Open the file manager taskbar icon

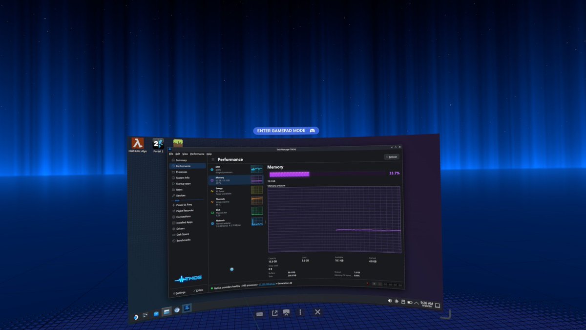tap(167, 311)
